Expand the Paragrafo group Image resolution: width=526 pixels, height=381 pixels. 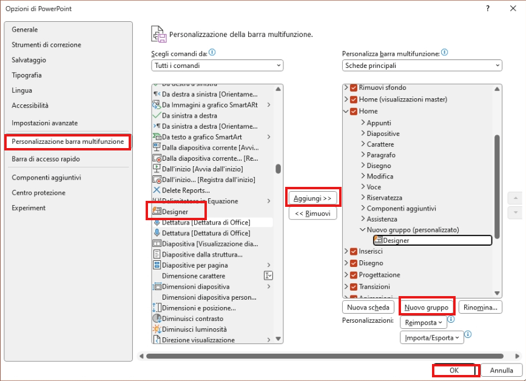[363, 155]
